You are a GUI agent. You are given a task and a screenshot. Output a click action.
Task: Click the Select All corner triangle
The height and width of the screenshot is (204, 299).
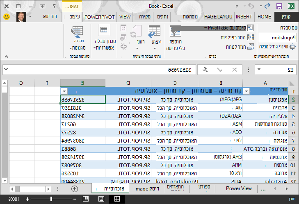(x=292, y=83)
